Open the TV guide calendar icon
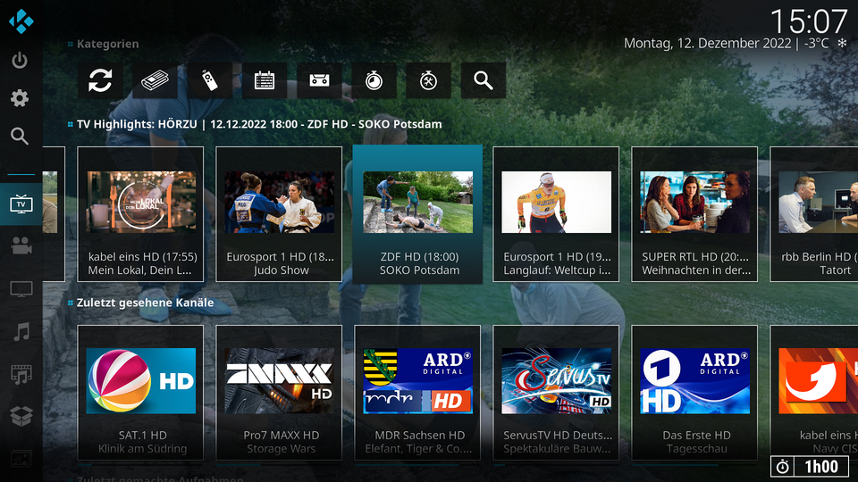This screenshot has height=482, width=858. (x=265, y=80)
